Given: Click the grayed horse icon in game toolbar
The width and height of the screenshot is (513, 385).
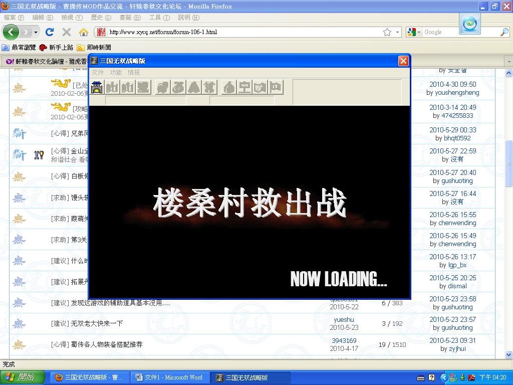Looking at the screenshot, I should coord(162,87).
